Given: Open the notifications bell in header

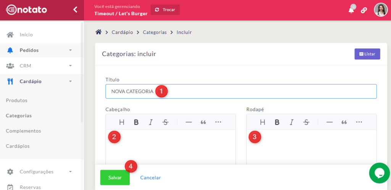Looking at the screenshot, I should (351, 10).
